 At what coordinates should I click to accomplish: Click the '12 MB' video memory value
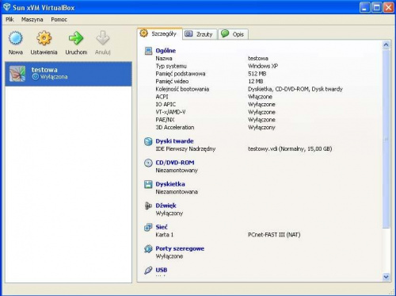click(256, 81)
